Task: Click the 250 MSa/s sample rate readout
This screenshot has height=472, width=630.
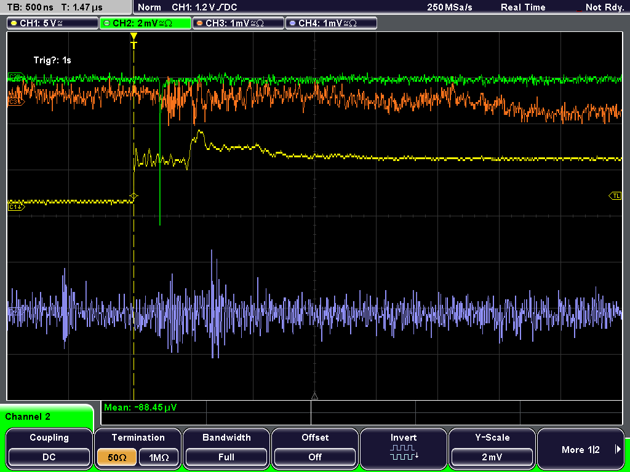Action: pyautogui.click(x=450, y=7)
